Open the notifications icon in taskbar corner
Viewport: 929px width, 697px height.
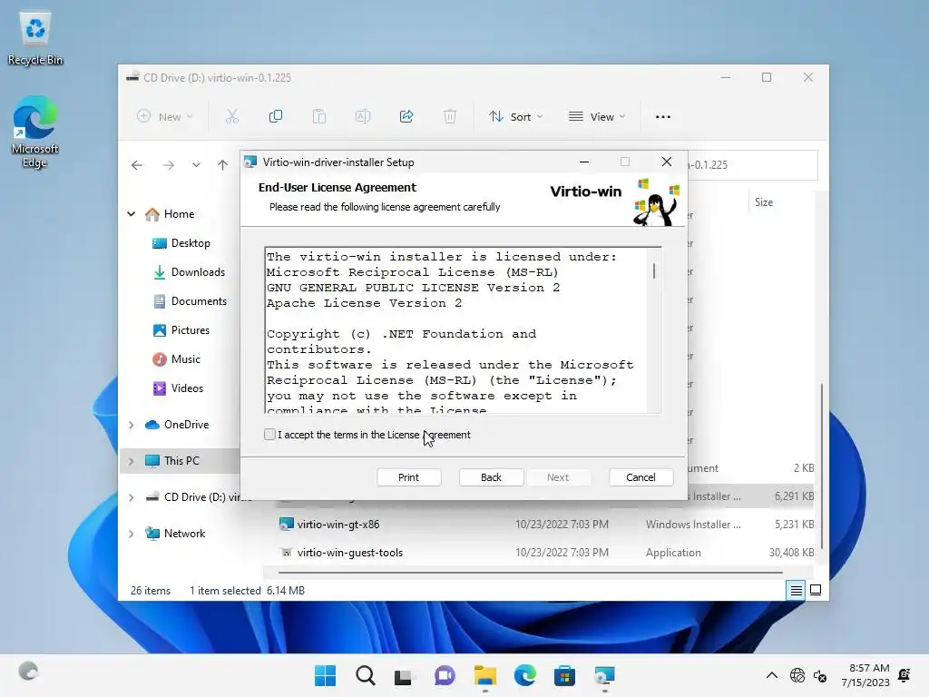[x=905, y=675]
